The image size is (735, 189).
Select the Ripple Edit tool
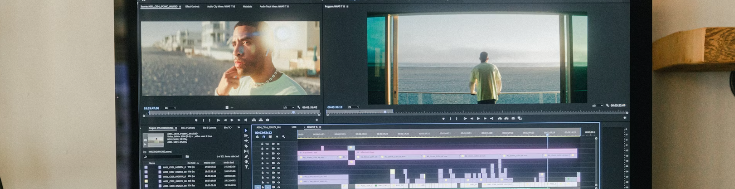(246, 141)
